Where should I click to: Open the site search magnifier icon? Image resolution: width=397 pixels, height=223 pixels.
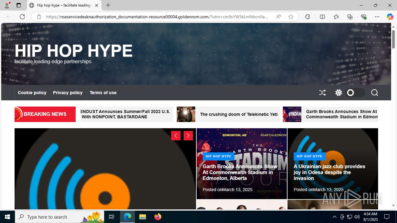click(374, 93)
